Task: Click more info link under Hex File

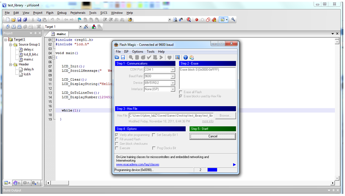Action: pyautogui.click(x=208, y=121)
